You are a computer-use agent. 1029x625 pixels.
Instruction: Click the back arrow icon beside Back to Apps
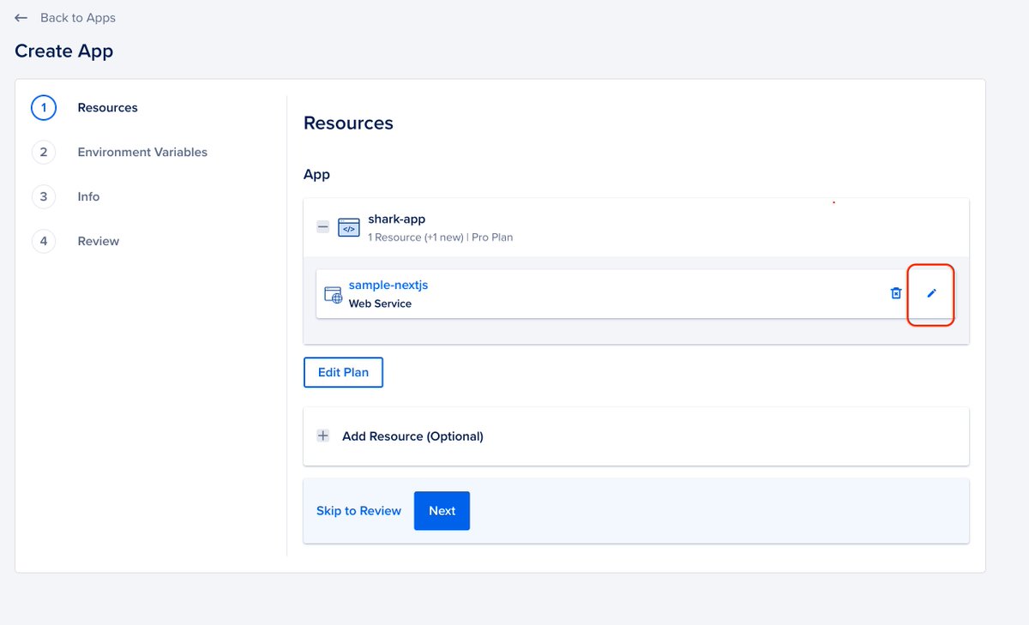coord(21,18)
